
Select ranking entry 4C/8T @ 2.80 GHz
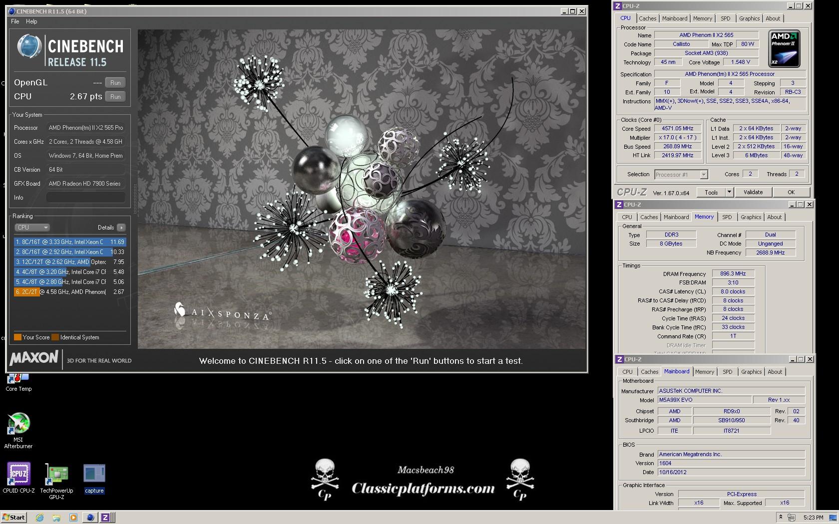pyautogui.click(x=70, y=282)
